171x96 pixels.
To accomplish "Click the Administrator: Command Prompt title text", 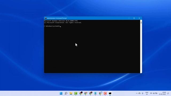I will (x=57, y=18).
